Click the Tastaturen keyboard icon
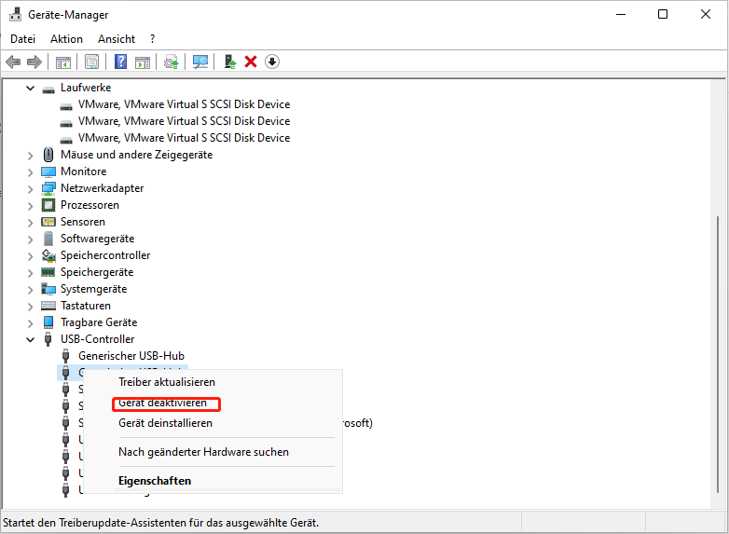The image size is (729, 534). tap(48, 306)
